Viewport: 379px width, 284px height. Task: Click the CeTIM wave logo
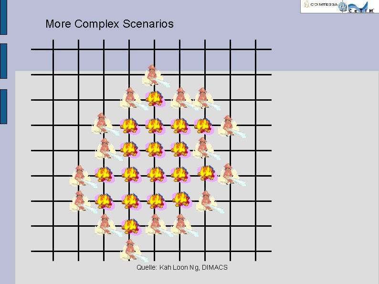tap(361, 8)
